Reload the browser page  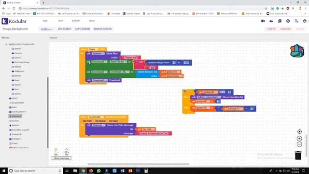[14, 9]
